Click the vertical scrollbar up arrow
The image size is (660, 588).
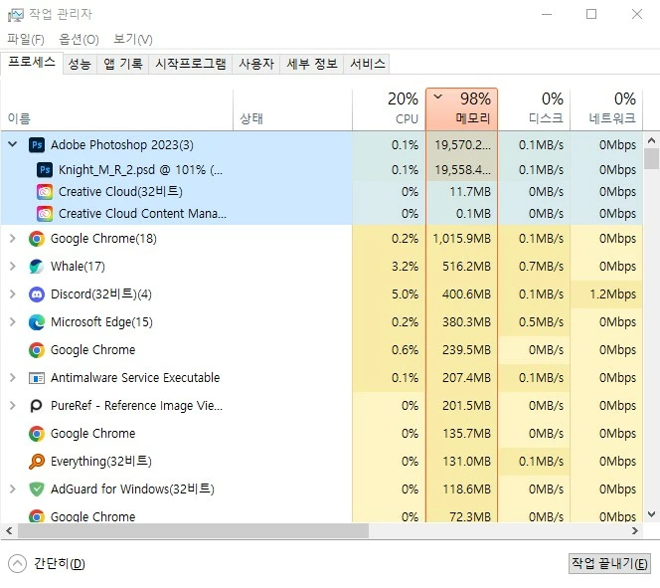point(652,140)
